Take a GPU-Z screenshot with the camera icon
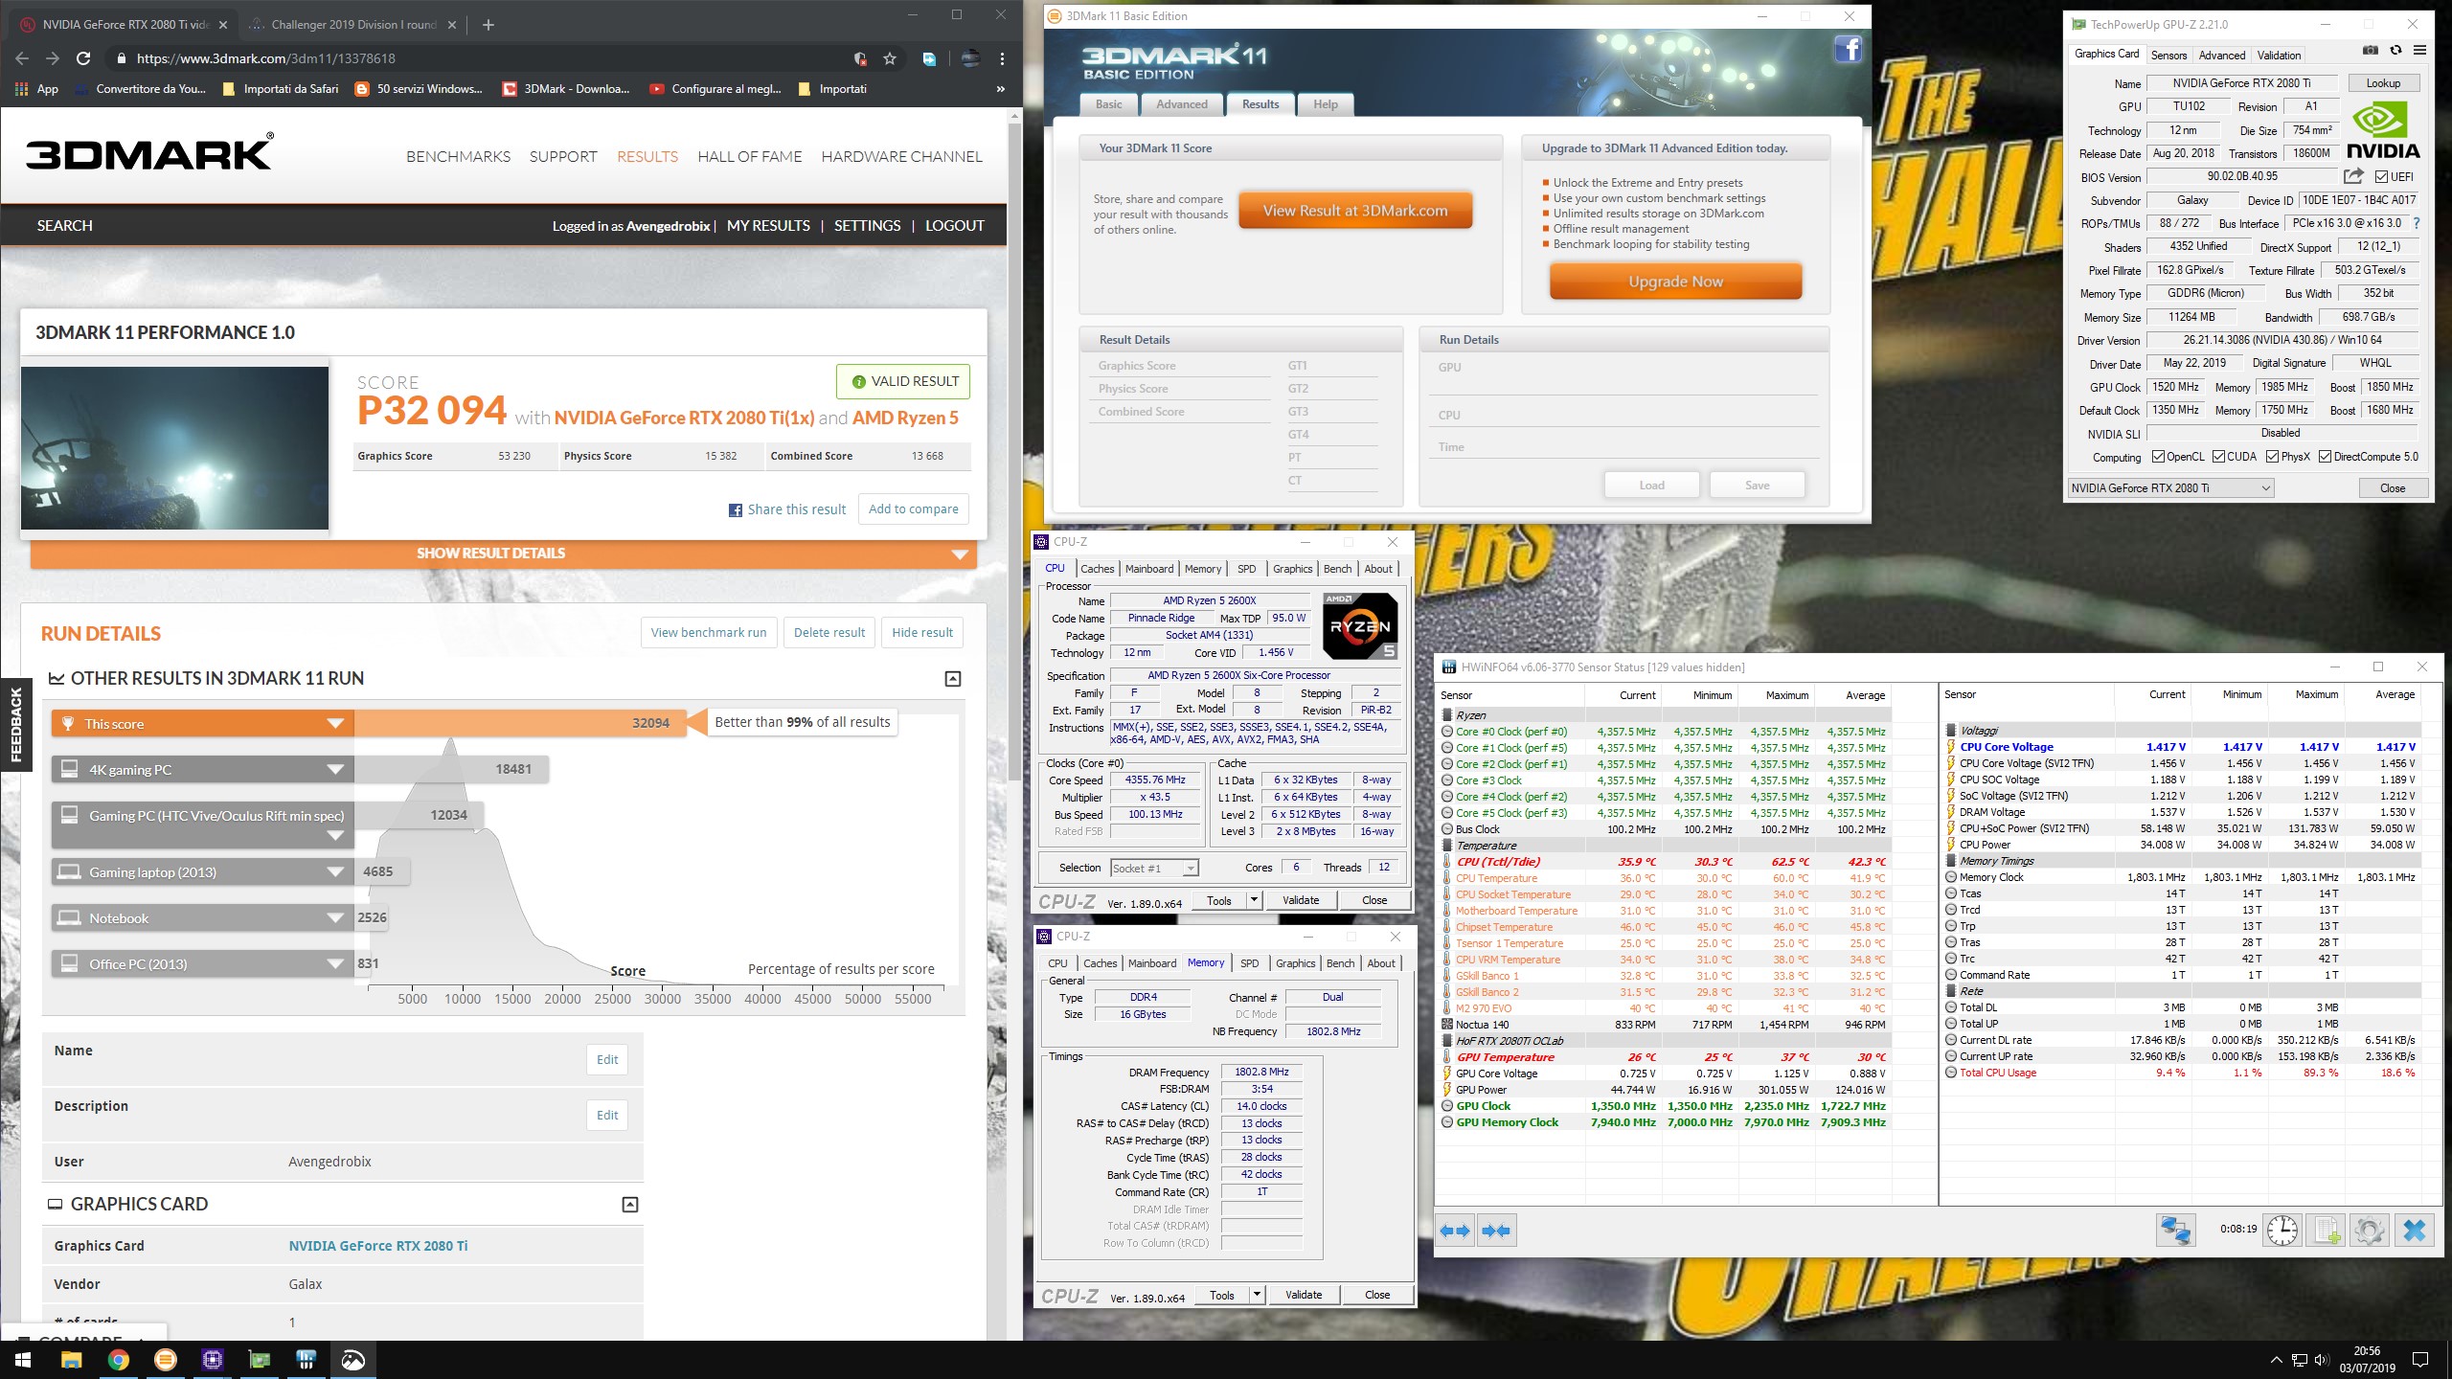 (2371, 51)
